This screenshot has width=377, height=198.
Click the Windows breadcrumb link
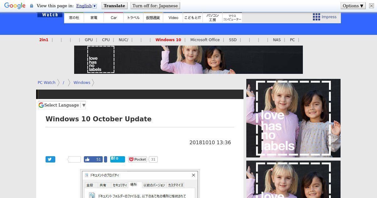coord(82,83)
